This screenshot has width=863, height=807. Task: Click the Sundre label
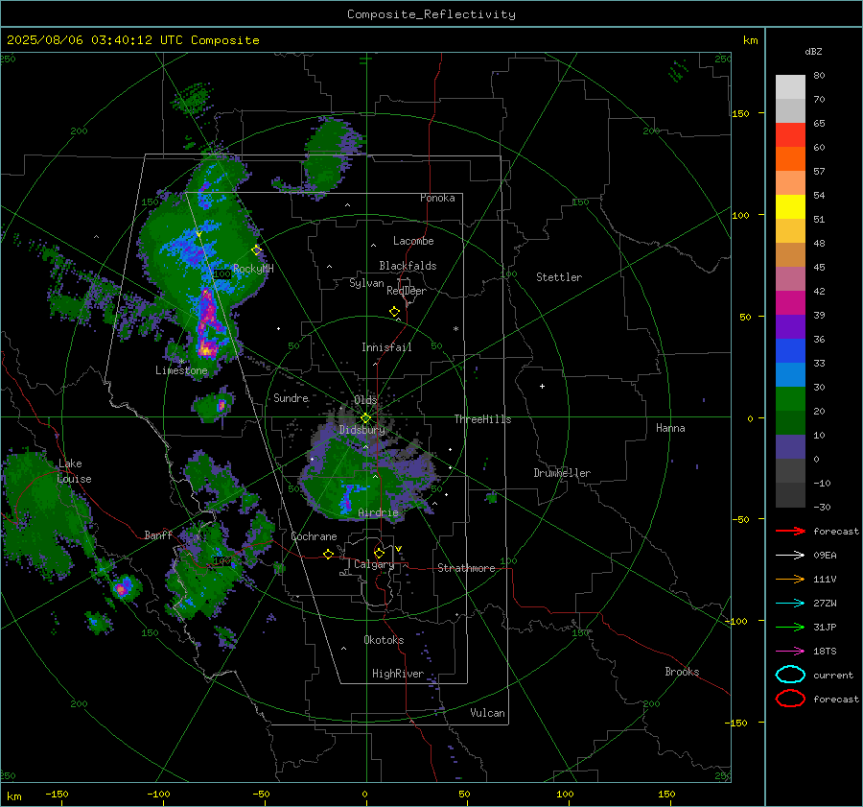(291, 398)
